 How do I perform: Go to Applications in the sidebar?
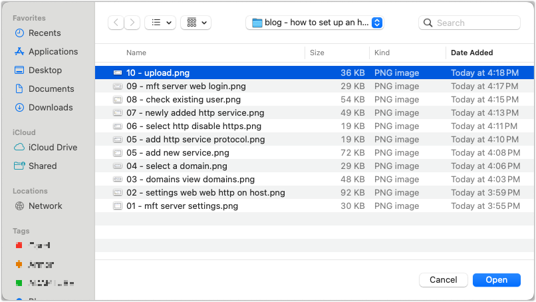coord(53,51)
